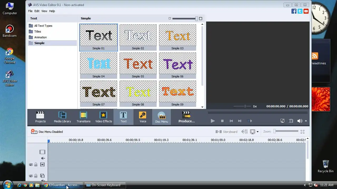The width and height of the screenshot is (337, 189).
Task: Click the main video track filmstrip icon
Action: point(42,152)
